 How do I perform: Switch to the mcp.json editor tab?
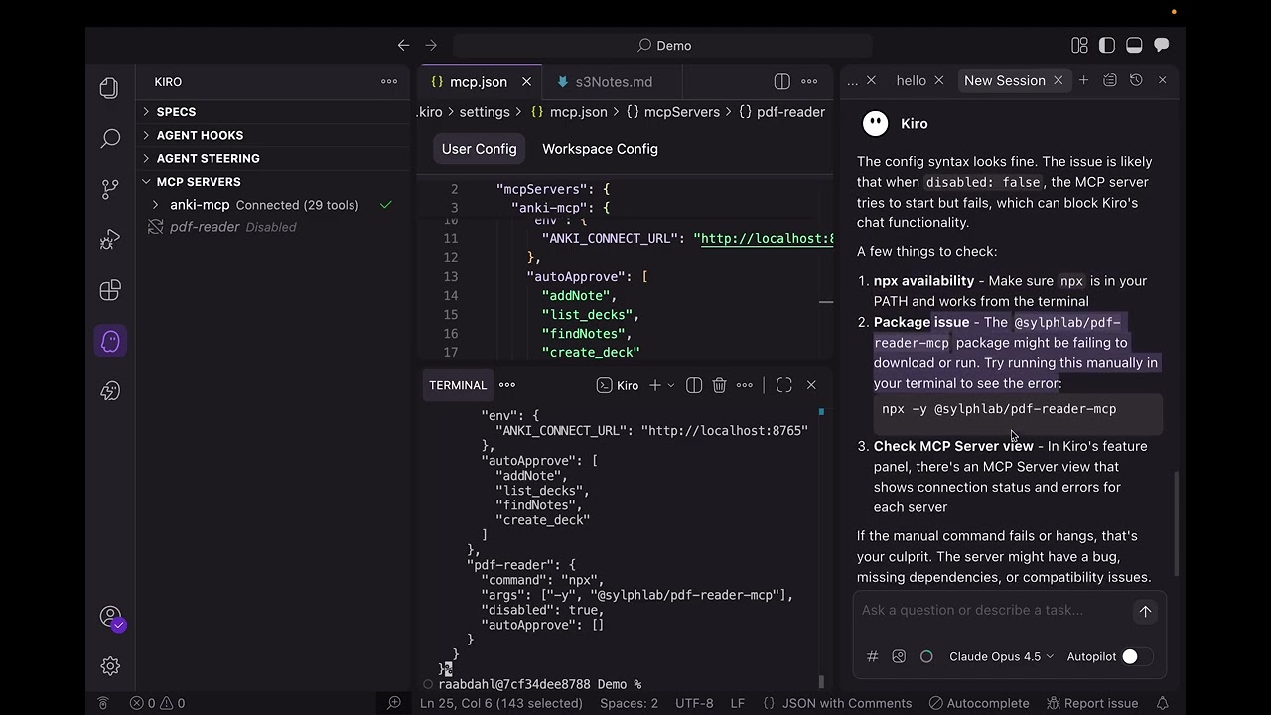479,82
